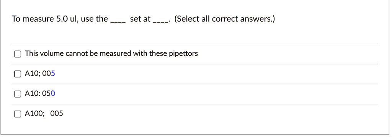Click the 'A10: 050' answer label
This screenshot has width=392, height=138.
pyautogui.click(x=40, y=93)
